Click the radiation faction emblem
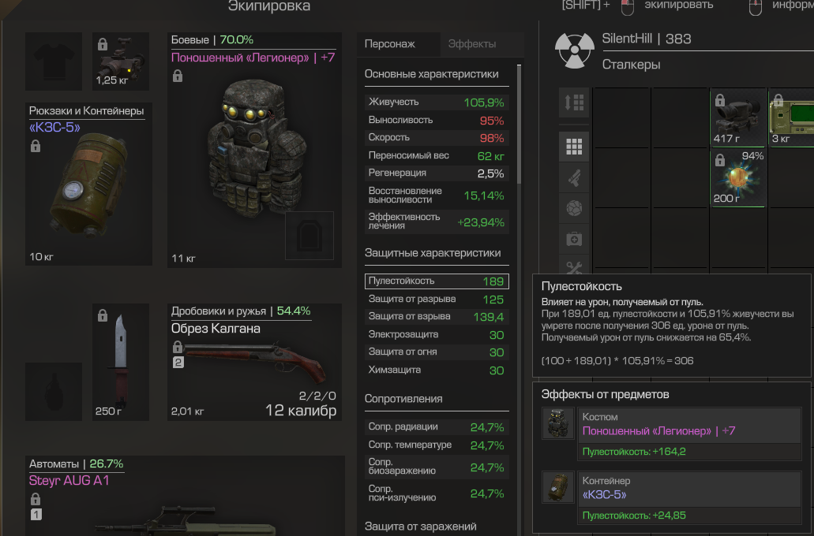The image size is (814, 536). pyautogui.click(x=574, y=50)
